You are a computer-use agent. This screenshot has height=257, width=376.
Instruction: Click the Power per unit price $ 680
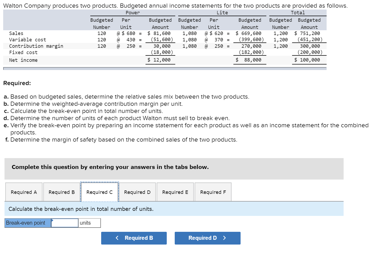pos(129,33)
